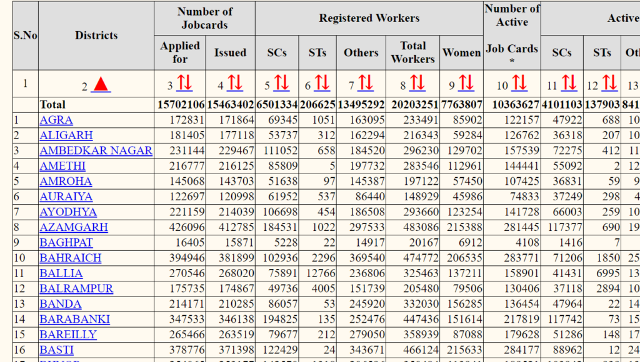Click ALIGARH issued value 177118
The width and height of the screenshot is (640, 362).
point(236,135)
